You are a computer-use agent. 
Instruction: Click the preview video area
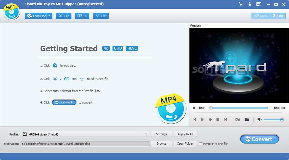[x=239, y=65]
